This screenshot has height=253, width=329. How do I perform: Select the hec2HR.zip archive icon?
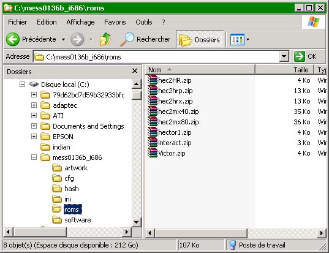(153, 80)
